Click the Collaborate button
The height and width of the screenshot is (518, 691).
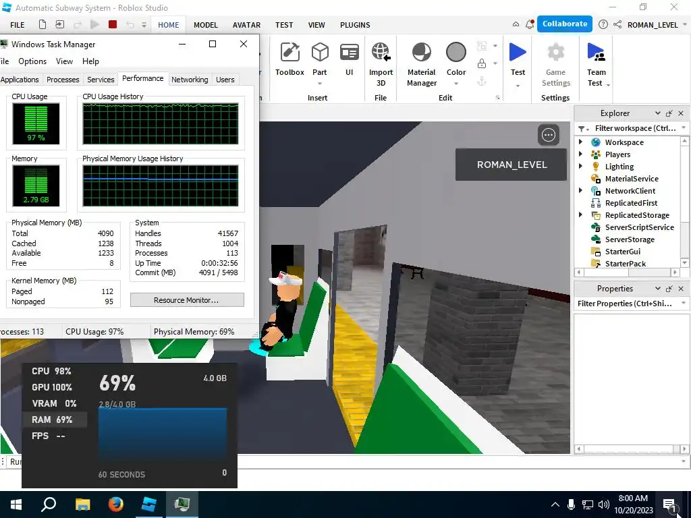565,24
